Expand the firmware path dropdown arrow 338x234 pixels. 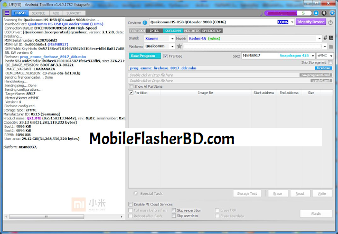(325, 46)
